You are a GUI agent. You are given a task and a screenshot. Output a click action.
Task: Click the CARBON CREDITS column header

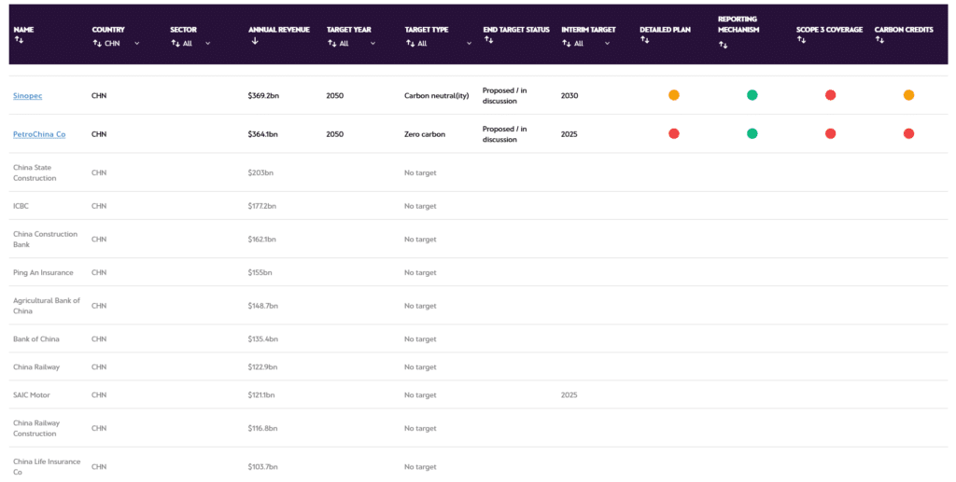pyautogui.click(x=904, y=29)
